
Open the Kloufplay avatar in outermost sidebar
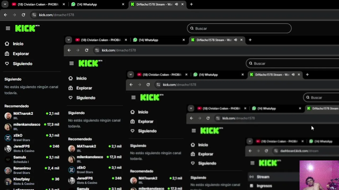(x=8, y=181)
